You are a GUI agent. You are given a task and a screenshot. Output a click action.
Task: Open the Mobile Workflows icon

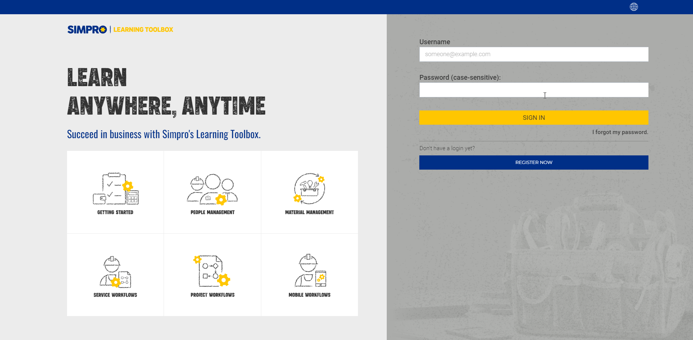pos(310,271)
